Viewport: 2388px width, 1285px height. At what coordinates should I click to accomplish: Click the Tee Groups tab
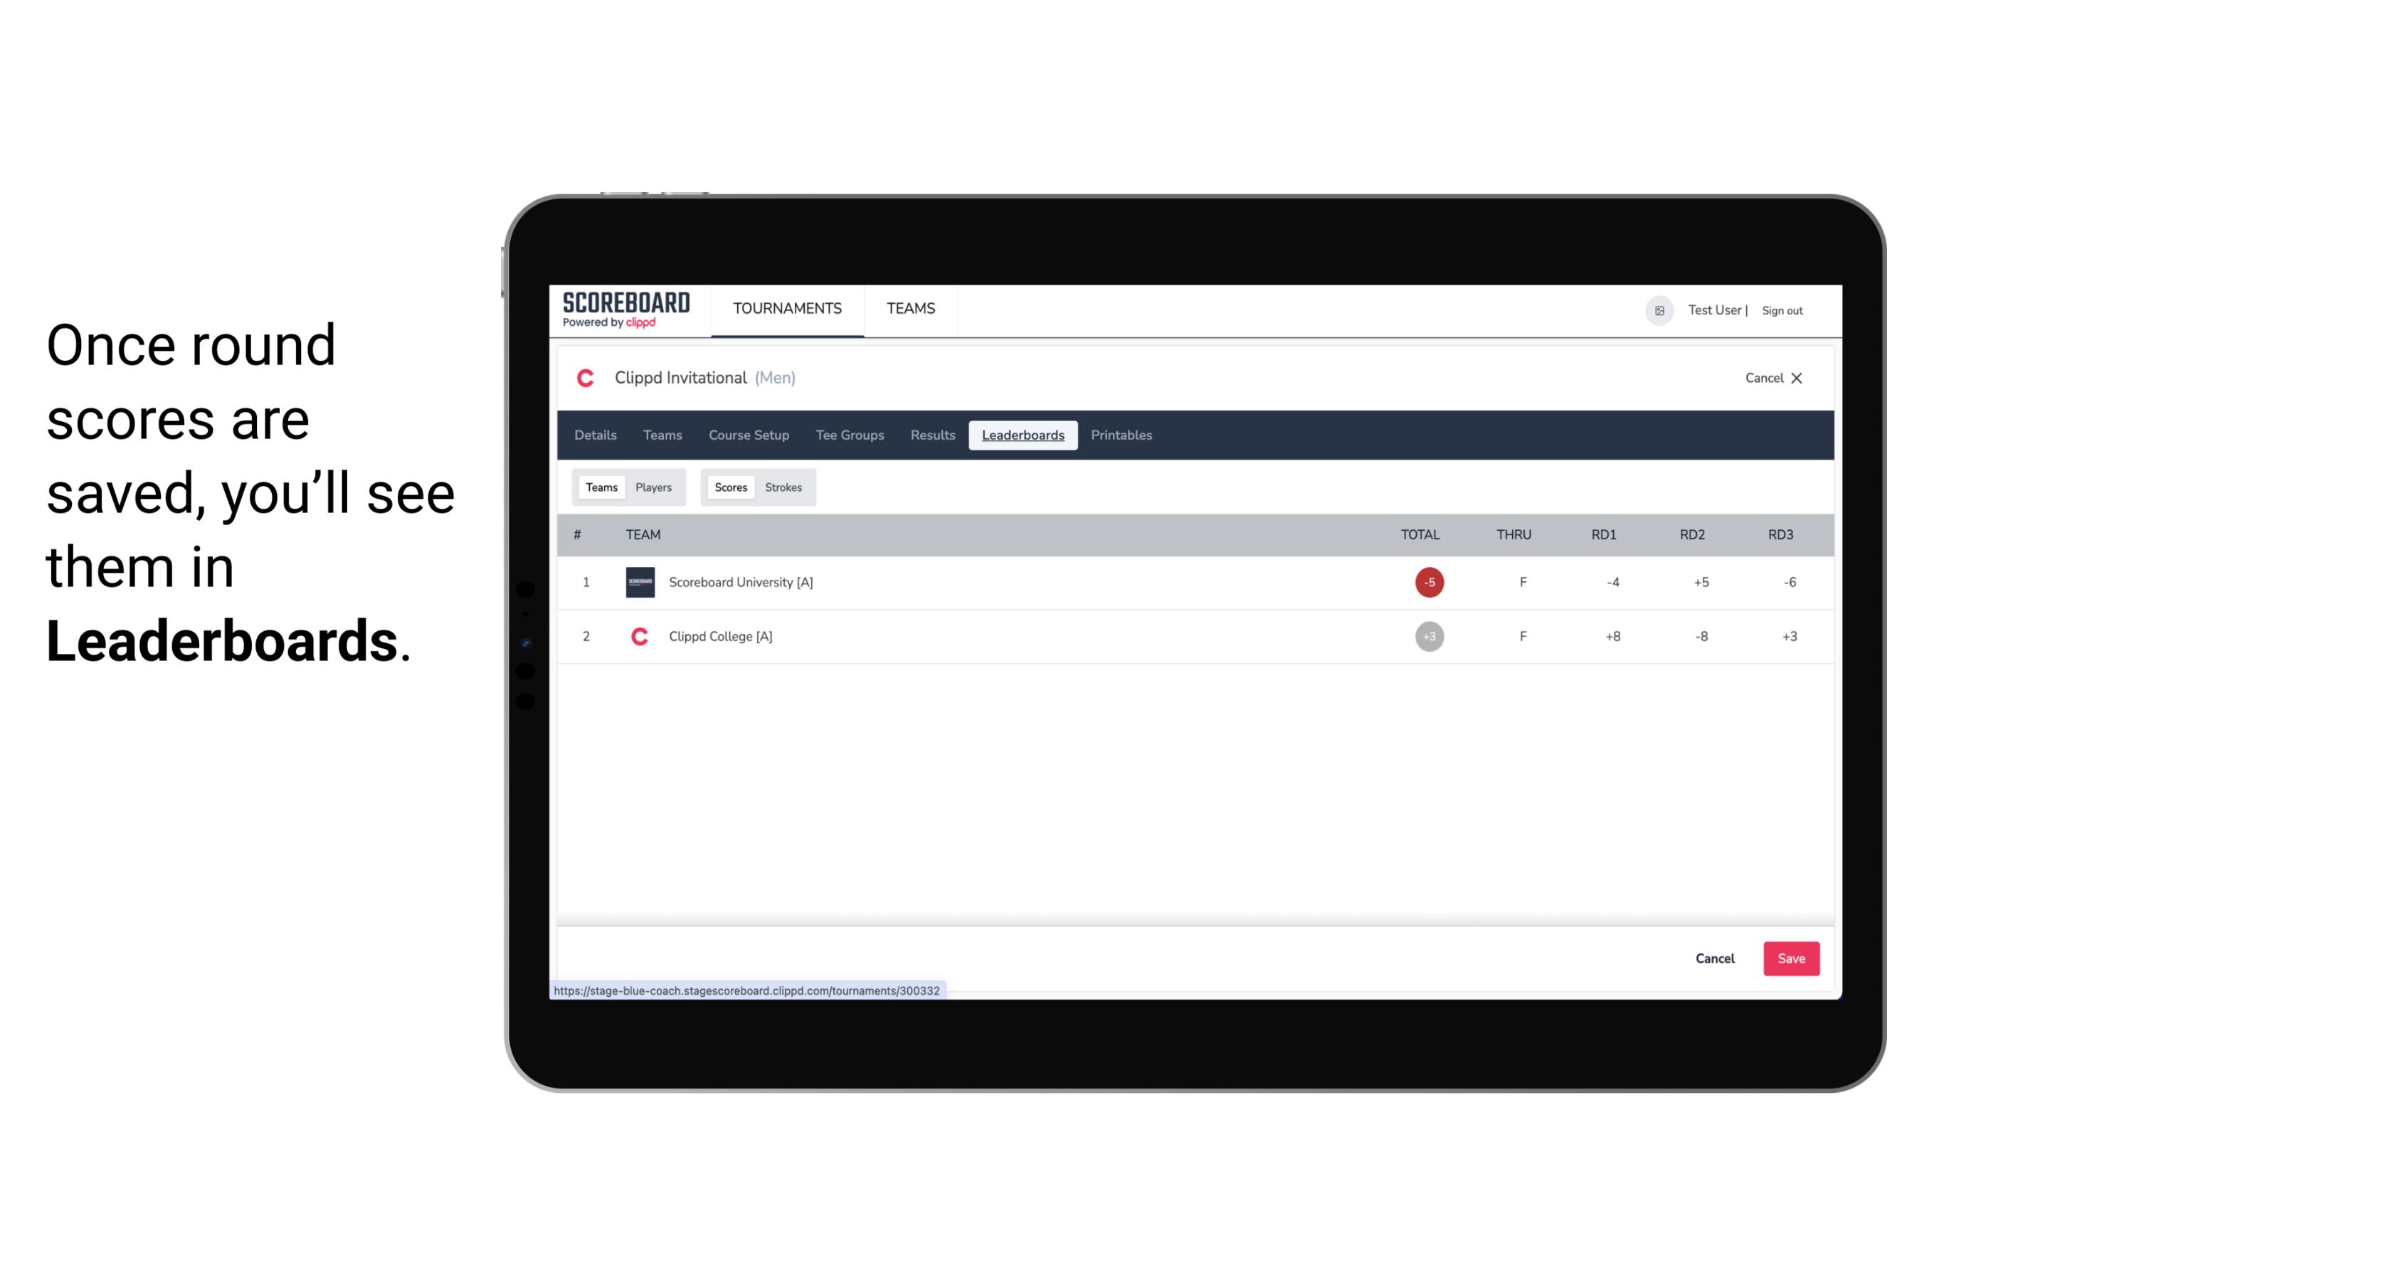pos(848,435)
